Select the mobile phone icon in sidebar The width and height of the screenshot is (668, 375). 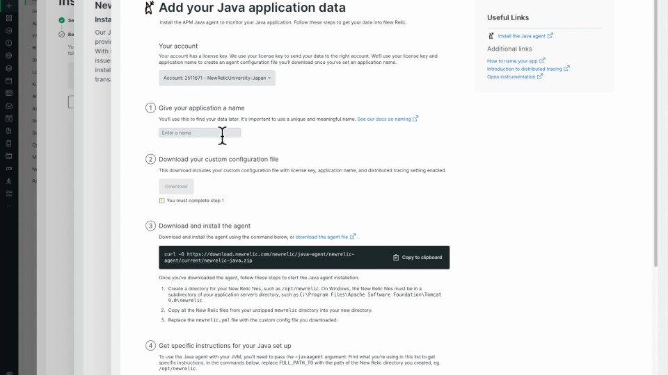coord(9,143)
